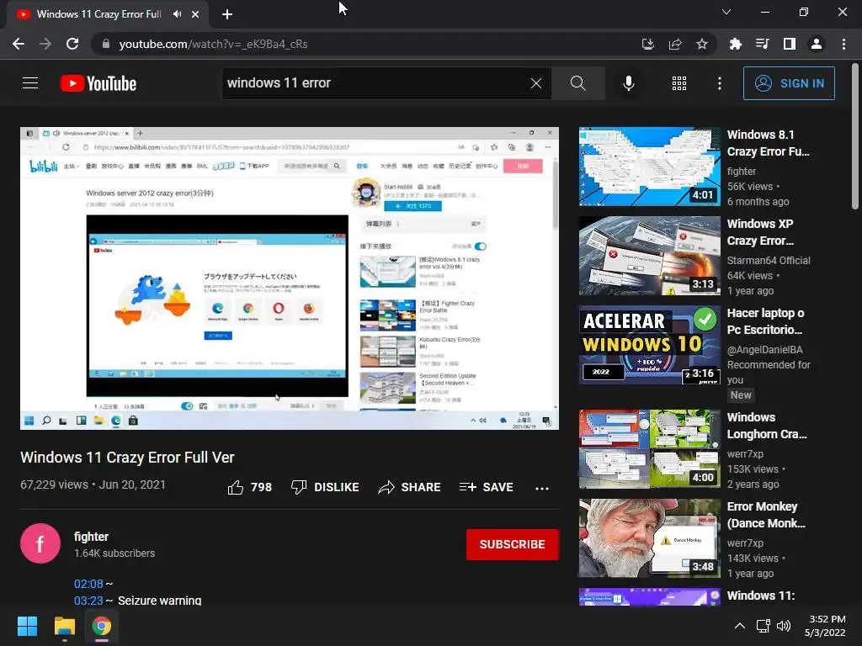Image resolution: width=862 pixels, height=646 pixels.
Task: Click the red SUBSCRIBE button
Action: point(513,544)
